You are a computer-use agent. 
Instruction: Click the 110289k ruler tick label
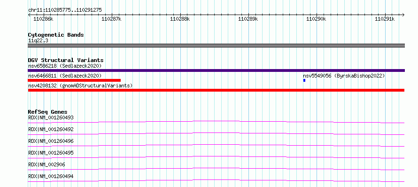point(248,19)
